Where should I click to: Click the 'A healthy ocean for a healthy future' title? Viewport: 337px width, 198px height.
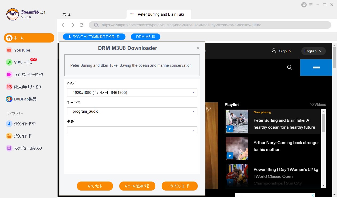click(x=284, y=124)
